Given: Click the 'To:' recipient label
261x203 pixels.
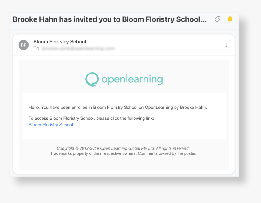Looking at the screenshot, I should click(37, 49).
